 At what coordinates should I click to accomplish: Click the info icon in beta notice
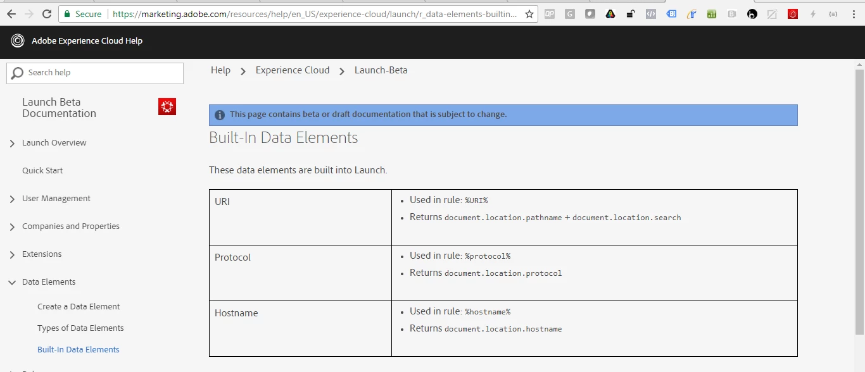[x=220, y=115]
